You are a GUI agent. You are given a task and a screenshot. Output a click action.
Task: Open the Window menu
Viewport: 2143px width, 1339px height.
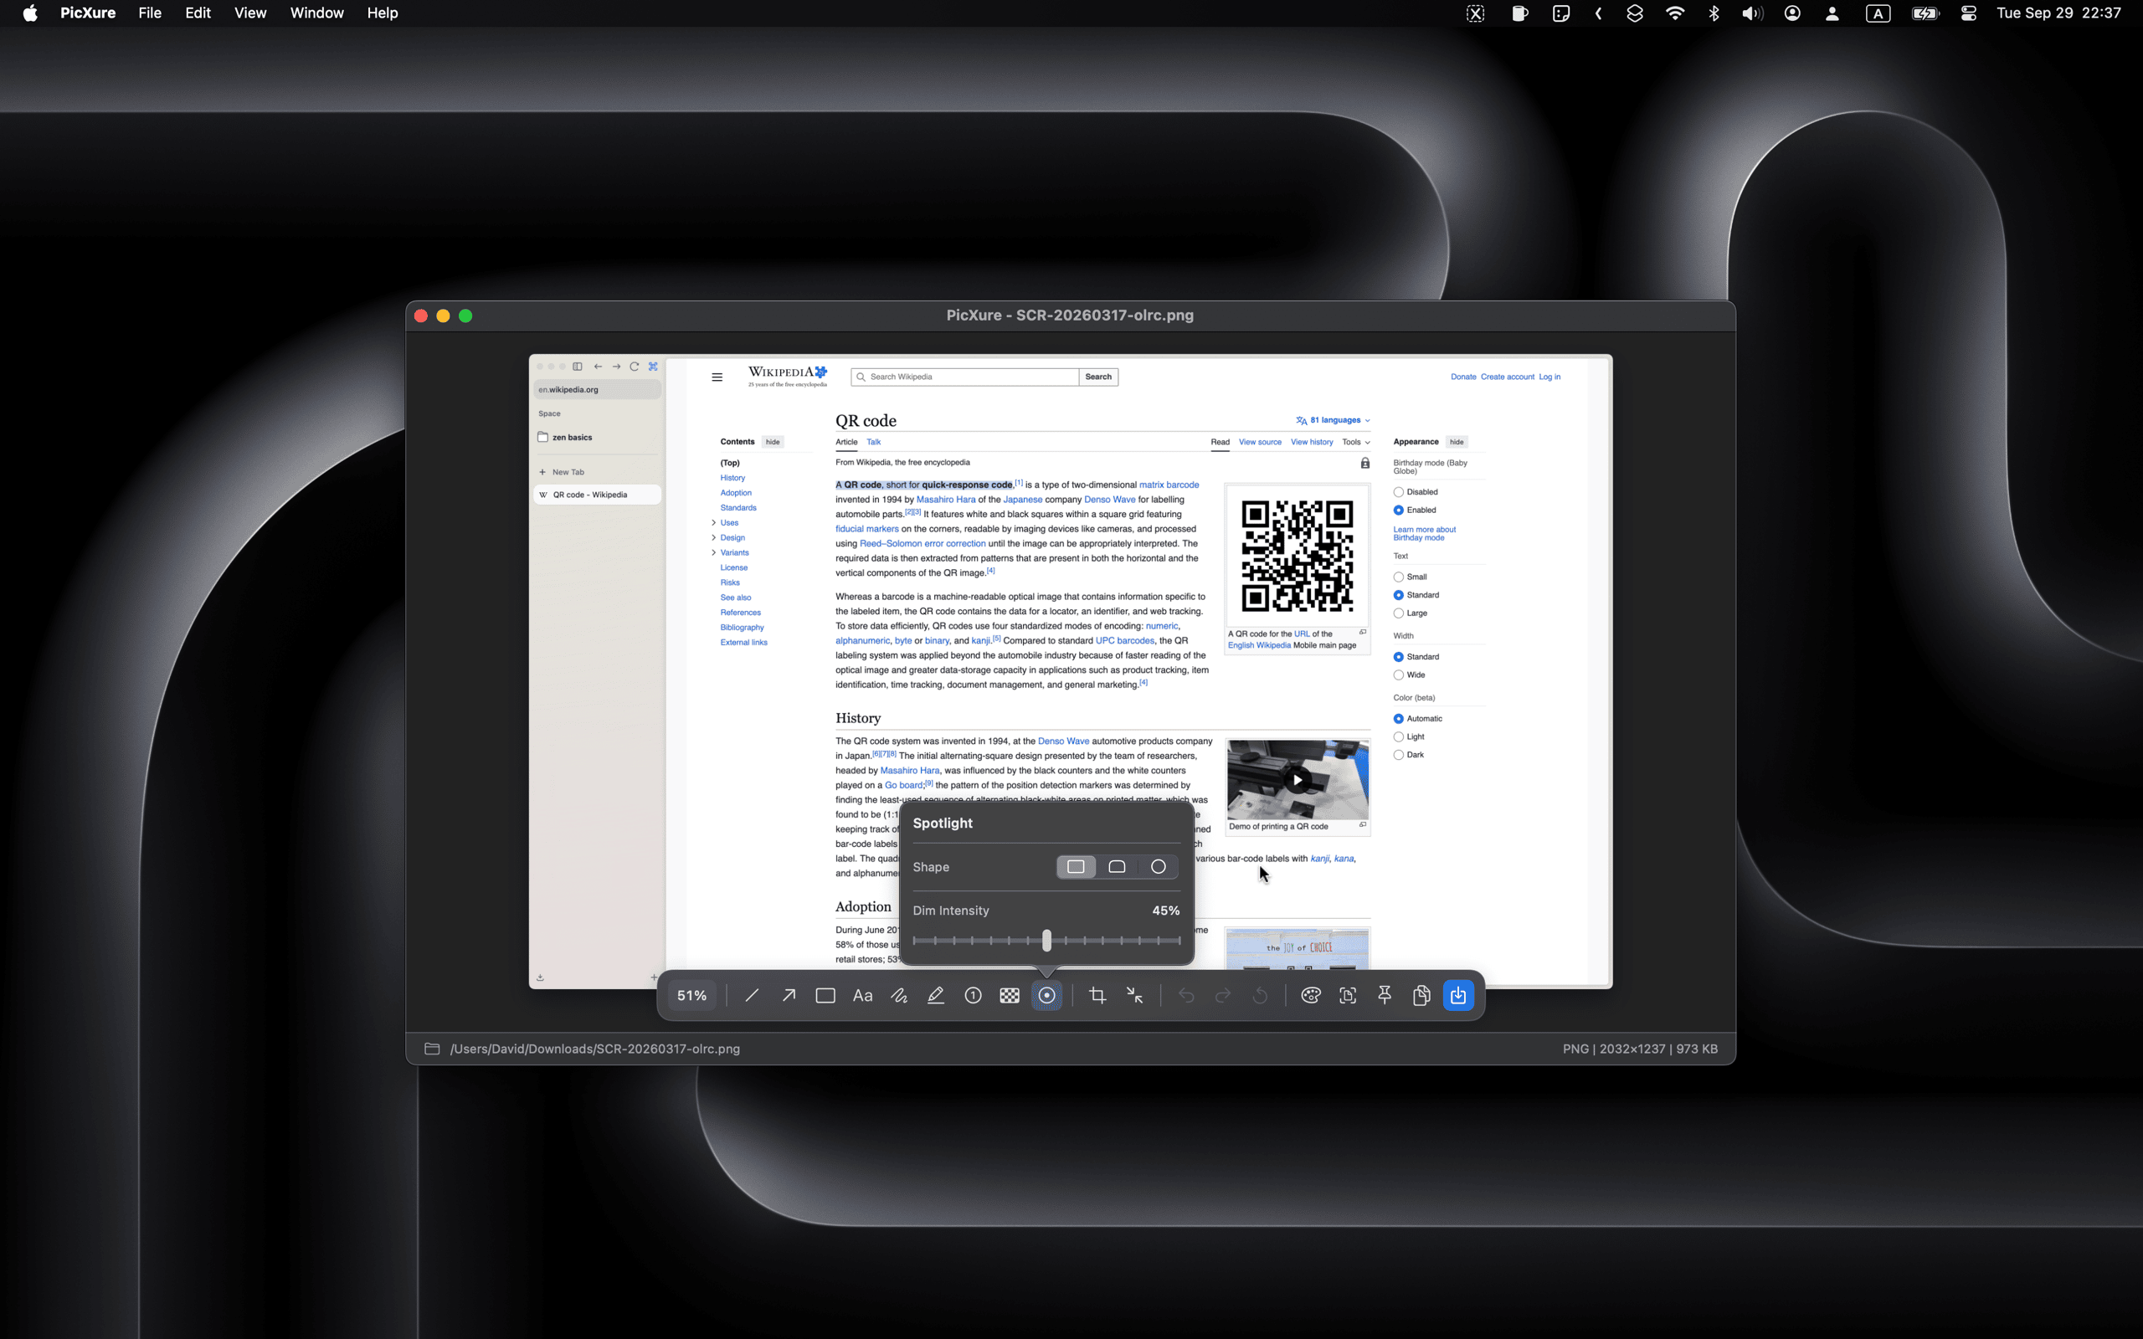[x=317, y=13]
